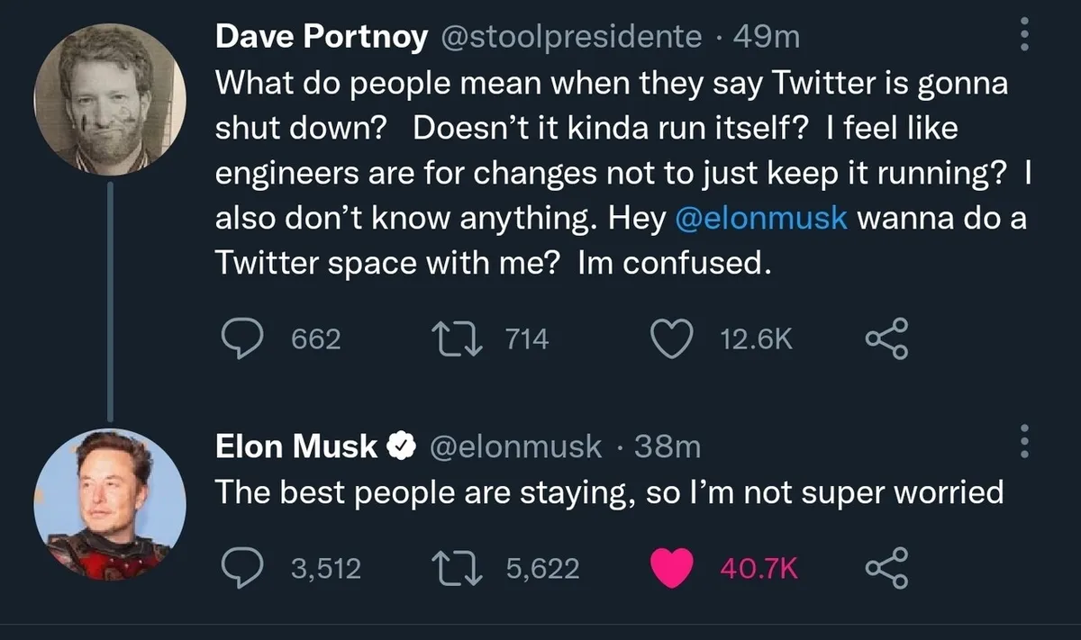
Task: Retweet Elon Musk's reply
Action: click(456, 567)
